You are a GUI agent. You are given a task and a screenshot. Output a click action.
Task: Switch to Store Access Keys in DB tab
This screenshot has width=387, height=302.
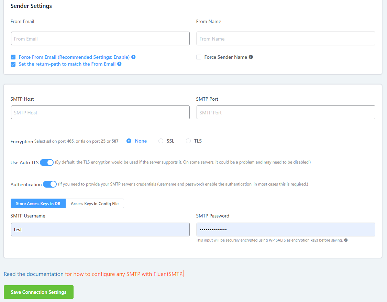coord(38,204)
